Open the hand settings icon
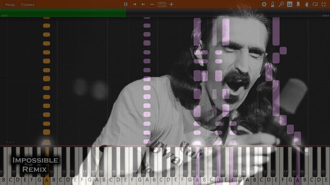The height and width of the screenshot is (185, 330). click(307, 4)
